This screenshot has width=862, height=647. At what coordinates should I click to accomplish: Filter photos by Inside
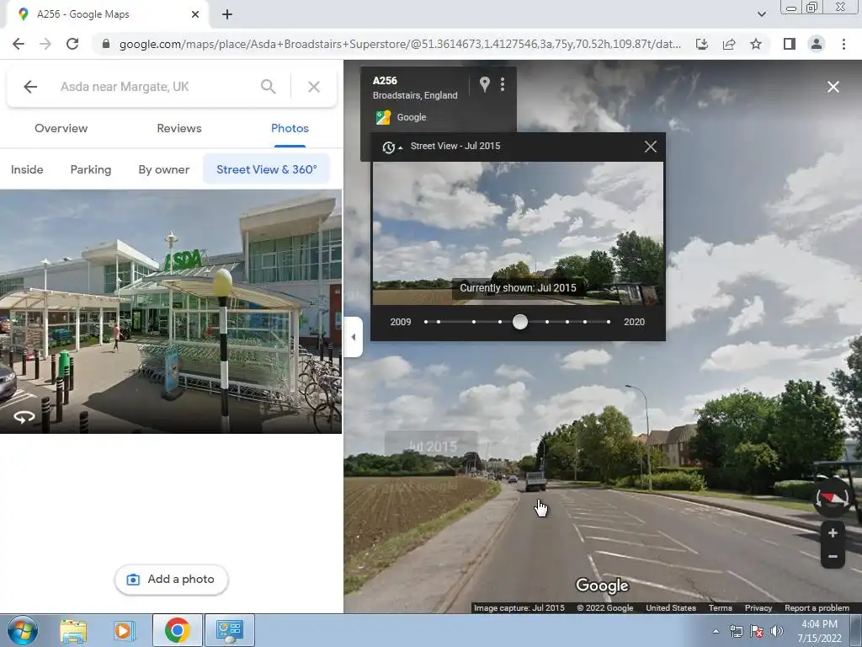(27, 169)
